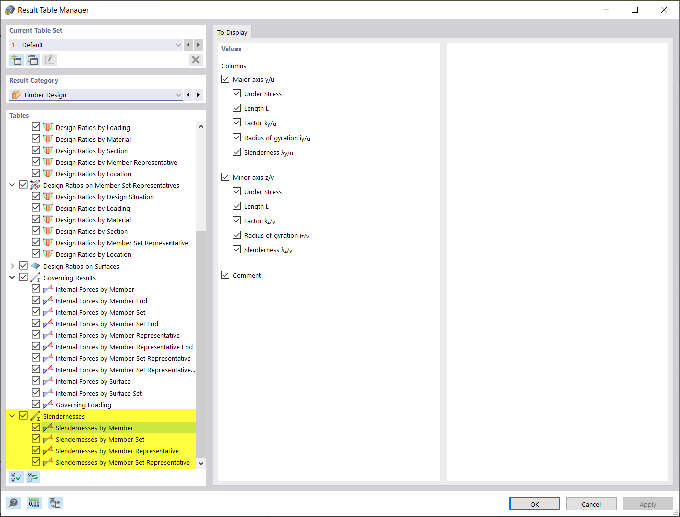Uncheck the Slendernesses by Member table checkbox
The width and height of the screenshot is (680, 517).
tap(36, 427)
